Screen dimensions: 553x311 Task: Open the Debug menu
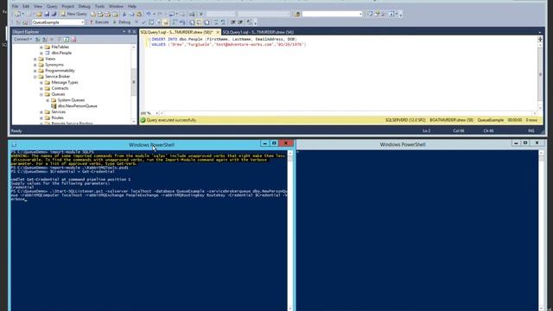tap(84, 6)
